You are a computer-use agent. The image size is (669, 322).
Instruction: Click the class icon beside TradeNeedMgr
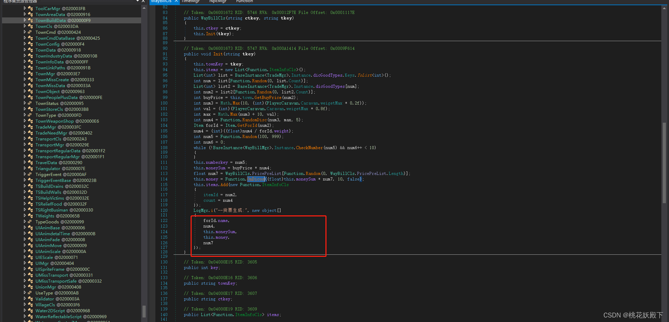click(30, 133)
